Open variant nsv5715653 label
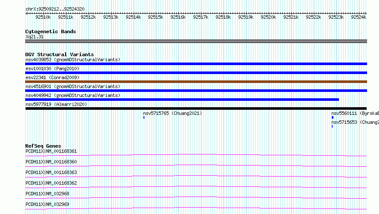The image size is (379, 214). point(355,122)
